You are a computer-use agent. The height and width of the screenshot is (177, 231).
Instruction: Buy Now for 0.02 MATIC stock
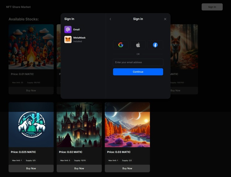click(79, 168)
